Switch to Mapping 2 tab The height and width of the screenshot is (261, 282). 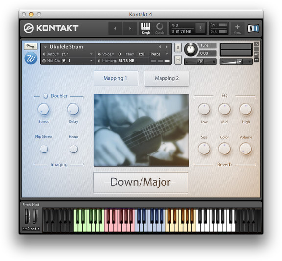pos(167,78)
